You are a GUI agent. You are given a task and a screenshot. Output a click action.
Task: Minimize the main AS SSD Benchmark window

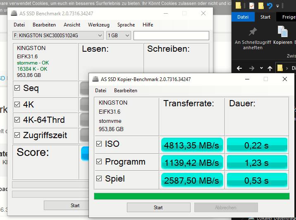click(166, 13)
